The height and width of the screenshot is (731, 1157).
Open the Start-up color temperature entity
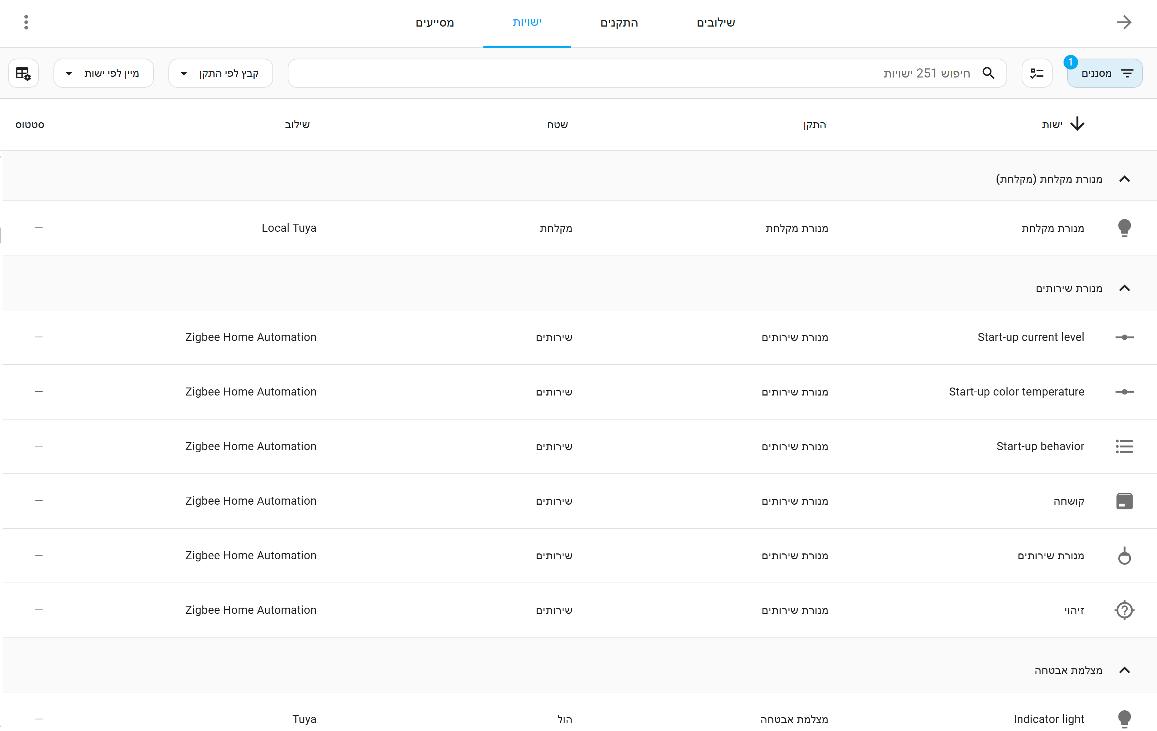(1016, 392)
